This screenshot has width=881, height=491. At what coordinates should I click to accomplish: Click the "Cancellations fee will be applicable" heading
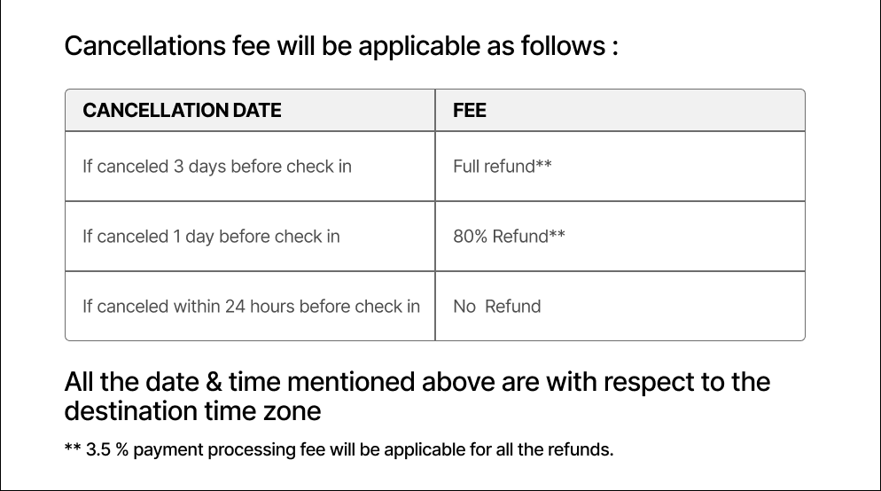pos(341,46)
